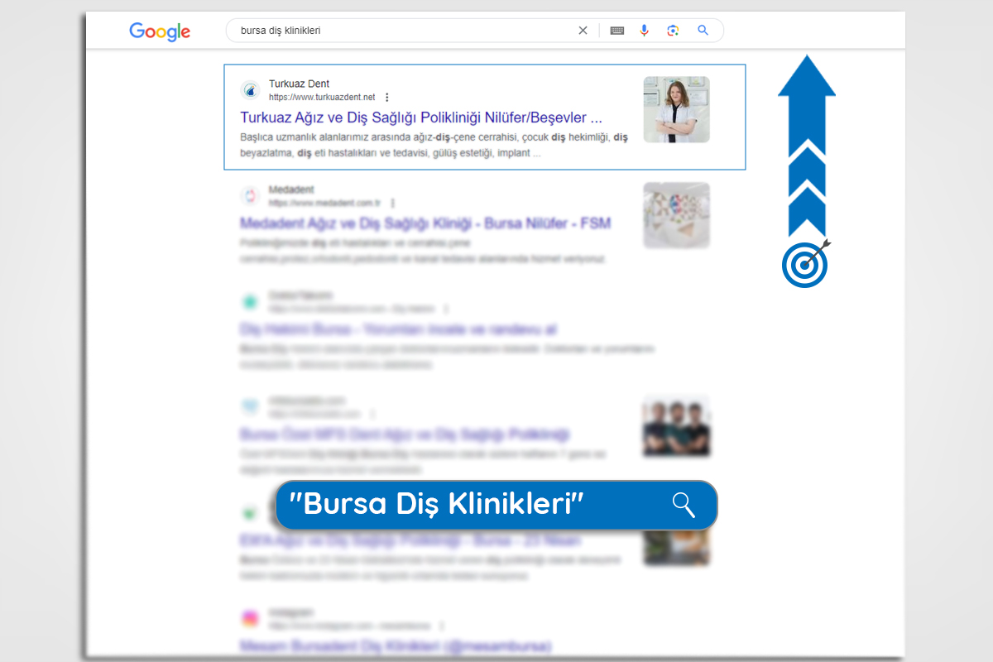
Task: Start voice search with the microphone icon
Action: coord(645,31)
